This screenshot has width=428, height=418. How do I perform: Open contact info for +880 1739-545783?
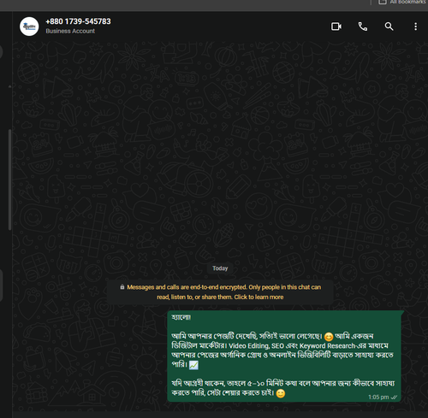coord(78,21)
